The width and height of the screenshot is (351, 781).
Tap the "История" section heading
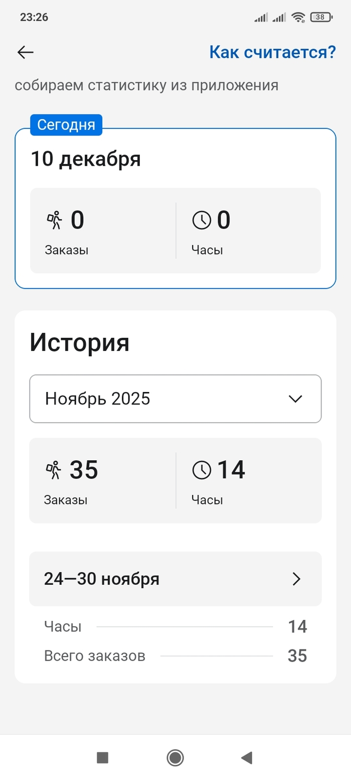[80, 343]
